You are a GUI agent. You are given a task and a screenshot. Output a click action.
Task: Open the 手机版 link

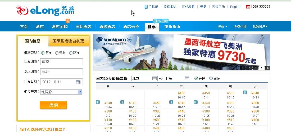pyautogui.click(x=153, y=7)
